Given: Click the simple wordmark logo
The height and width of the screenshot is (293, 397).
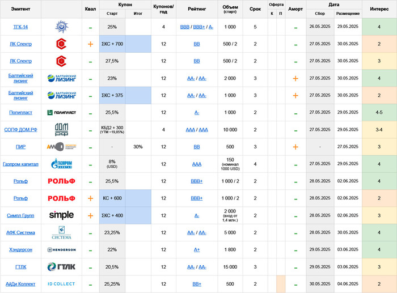Looking at the screenshot, I should 61,215.
